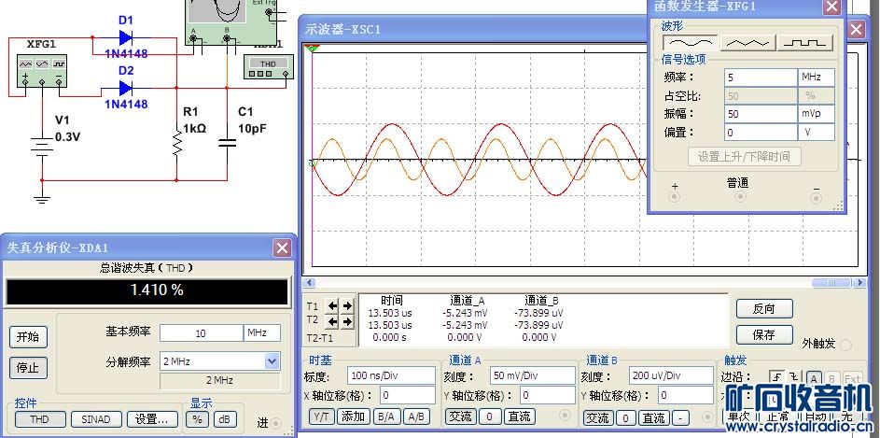Toggle THD mode in distortion analyzer

[38, 419]
